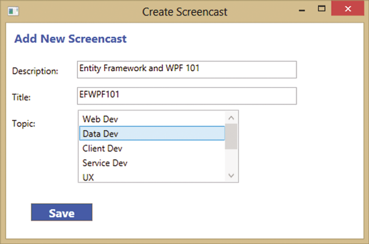369x244 pixels.
Task: Select Data Dev in the Topic list
Action: coord(152,133)
